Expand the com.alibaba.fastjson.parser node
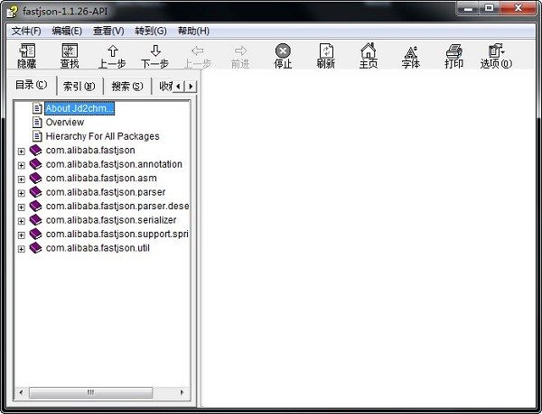This screenshot has height=414, width=542. pos(22,193)
